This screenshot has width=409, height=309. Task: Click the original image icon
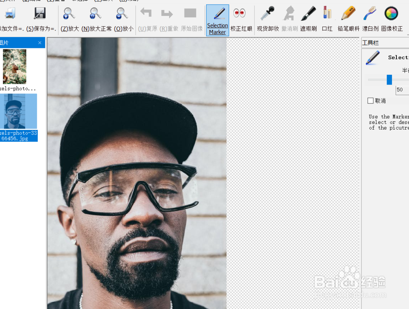click(x=190, y=13)
